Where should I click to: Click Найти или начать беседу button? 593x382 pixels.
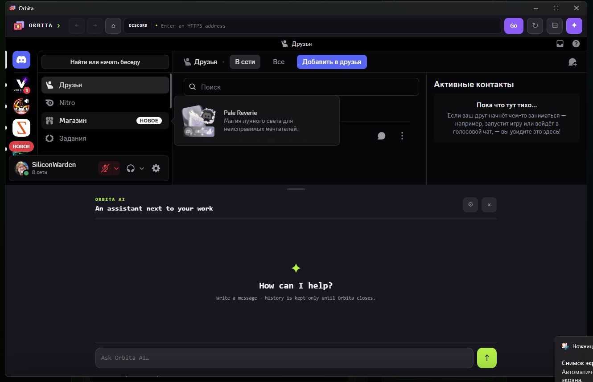coord(105,62)
